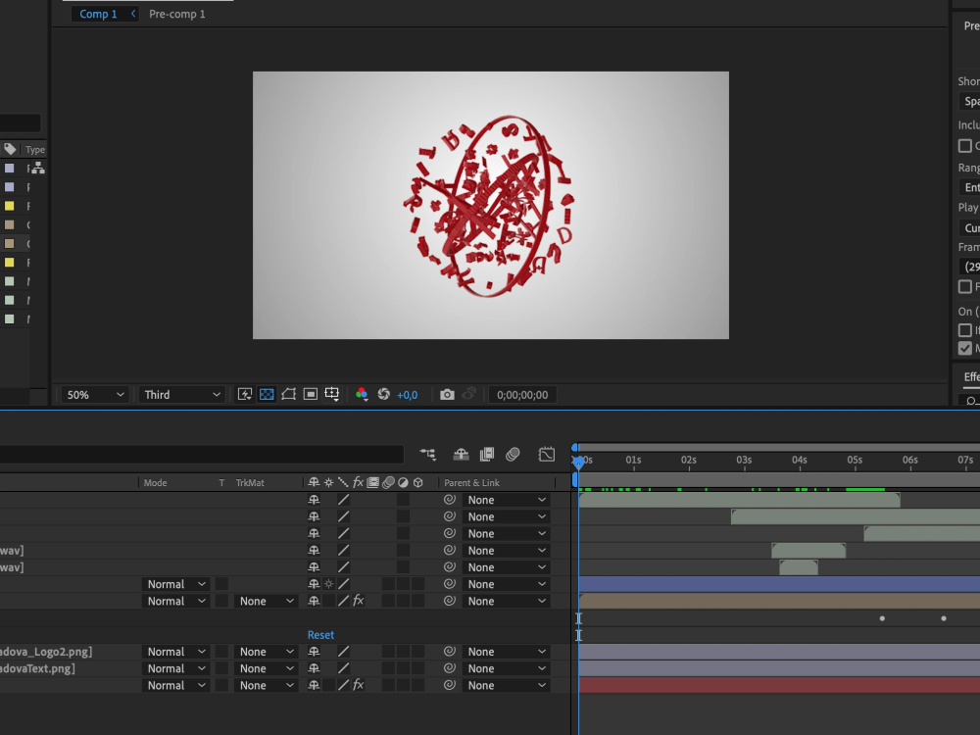Toggle mask and shape path visibility

pyautogui.click(x=289, y=394)
